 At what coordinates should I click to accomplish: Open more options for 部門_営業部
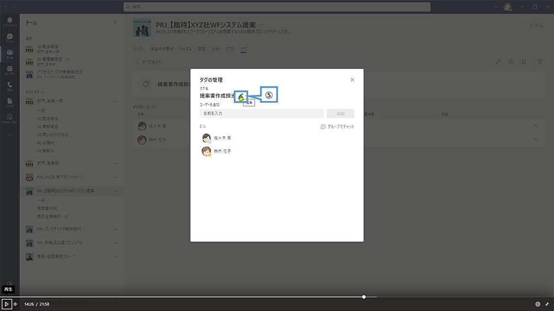point(115,164)
